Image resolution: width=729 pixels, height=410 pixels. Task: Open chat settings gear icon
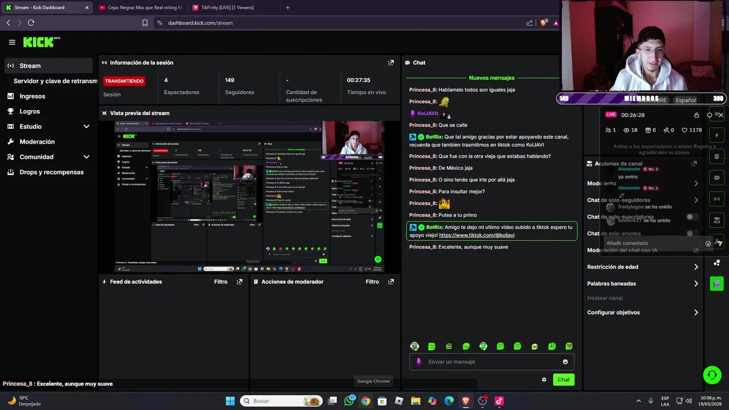coord(544,380)
